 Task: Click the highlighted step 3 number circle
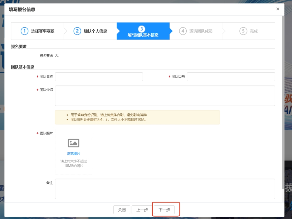[x=142, y=29]
